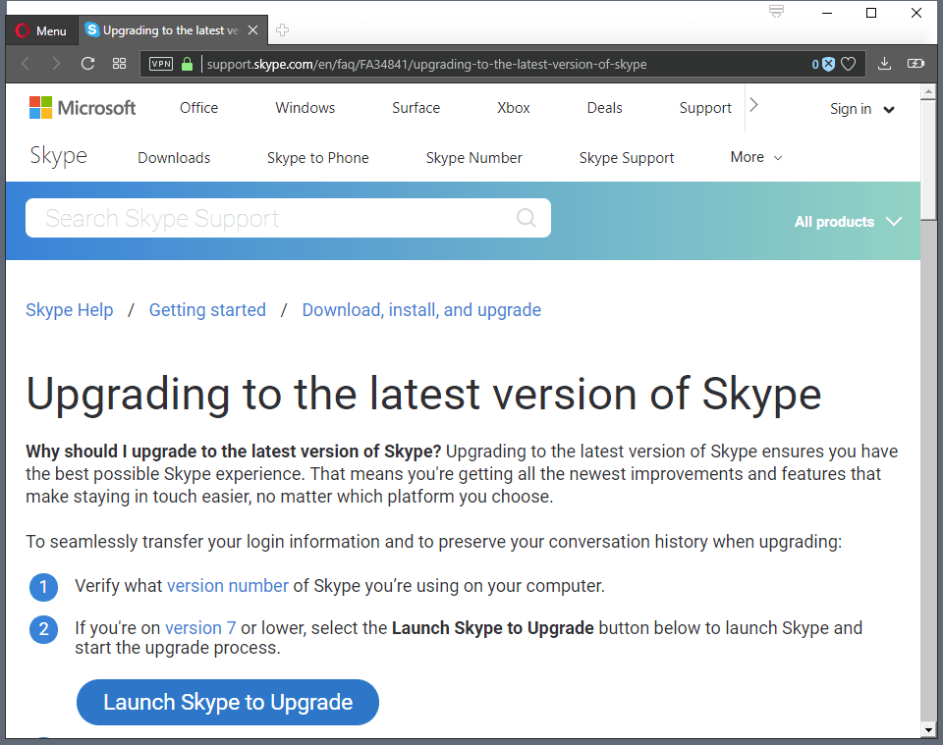Open the Windows nav item
This screenshot has height=745, width=943.
coord(305,108)
